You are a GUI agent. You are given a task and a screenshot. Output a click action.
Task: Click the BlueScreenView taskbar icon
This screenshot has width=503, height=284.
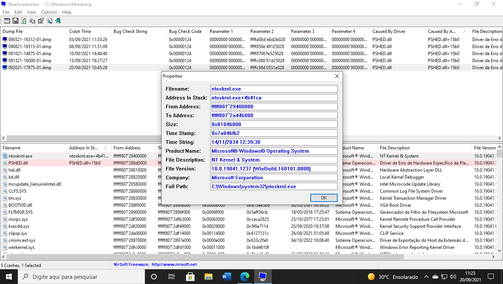click(x=263, y=277)
